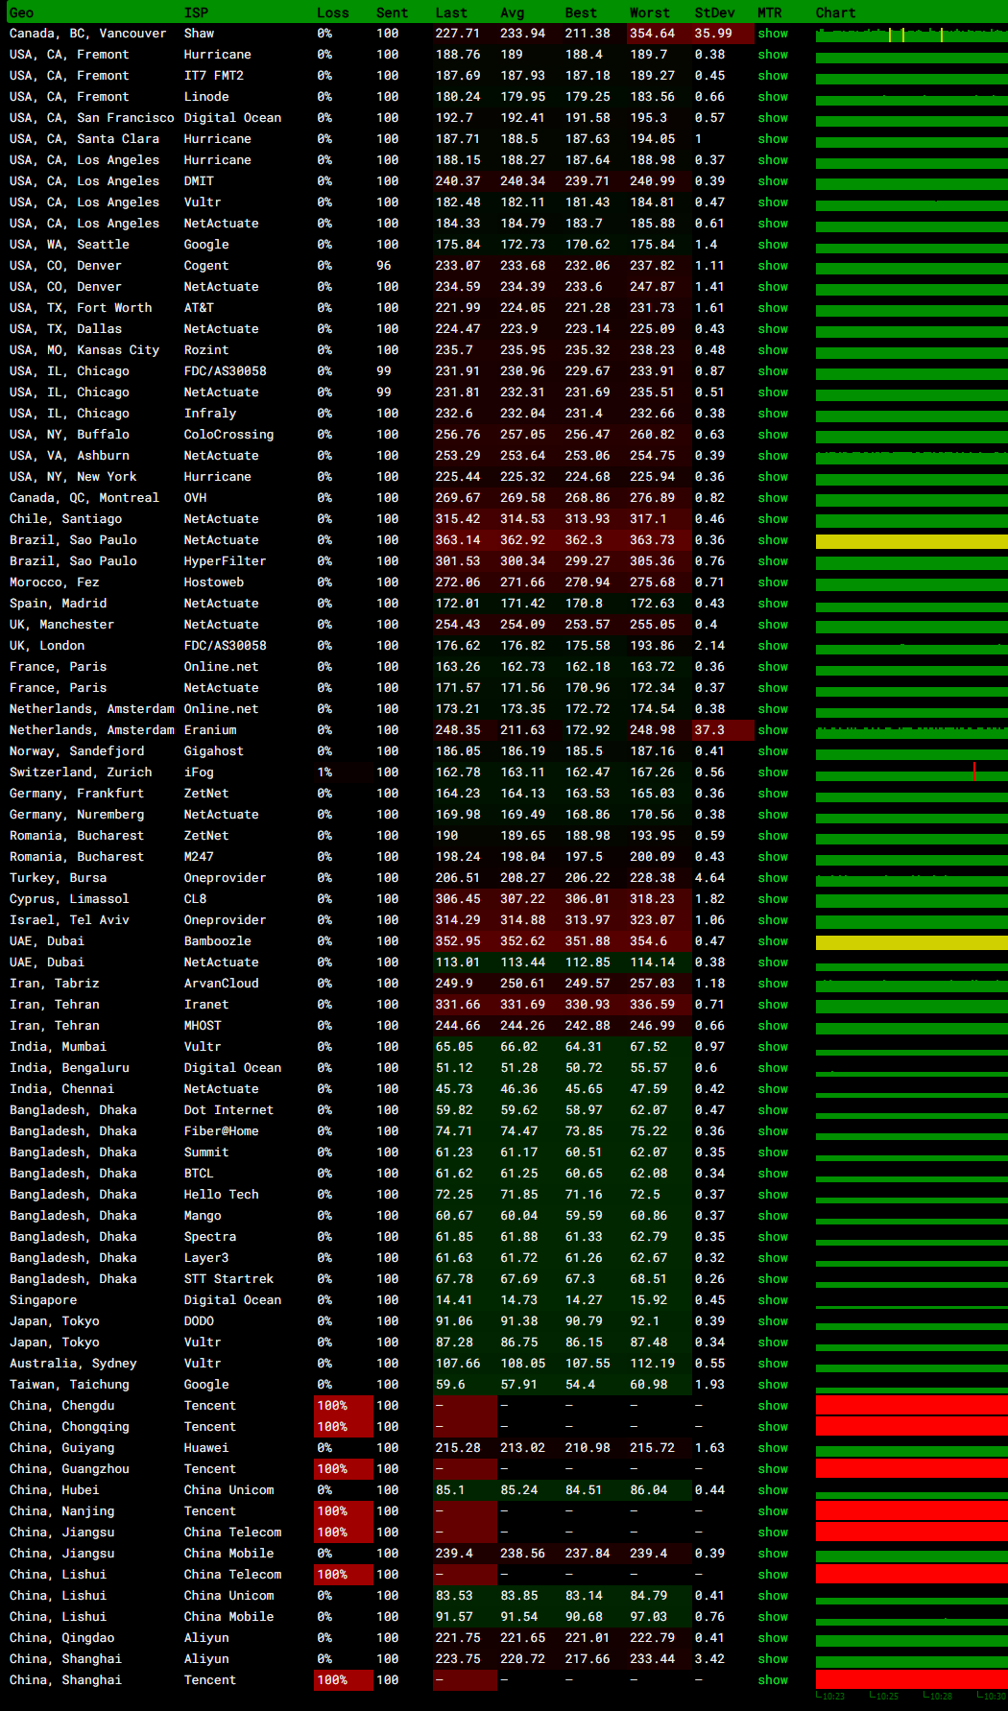The width and height of the screenshot is (1008, 1711).
Task: Click the Avg column header
Action: pos(512,12)
